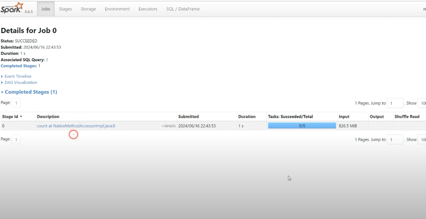Open the Storage tab
Image resolution: width=426 pixels, height=219 pixels.
(88, 9)
